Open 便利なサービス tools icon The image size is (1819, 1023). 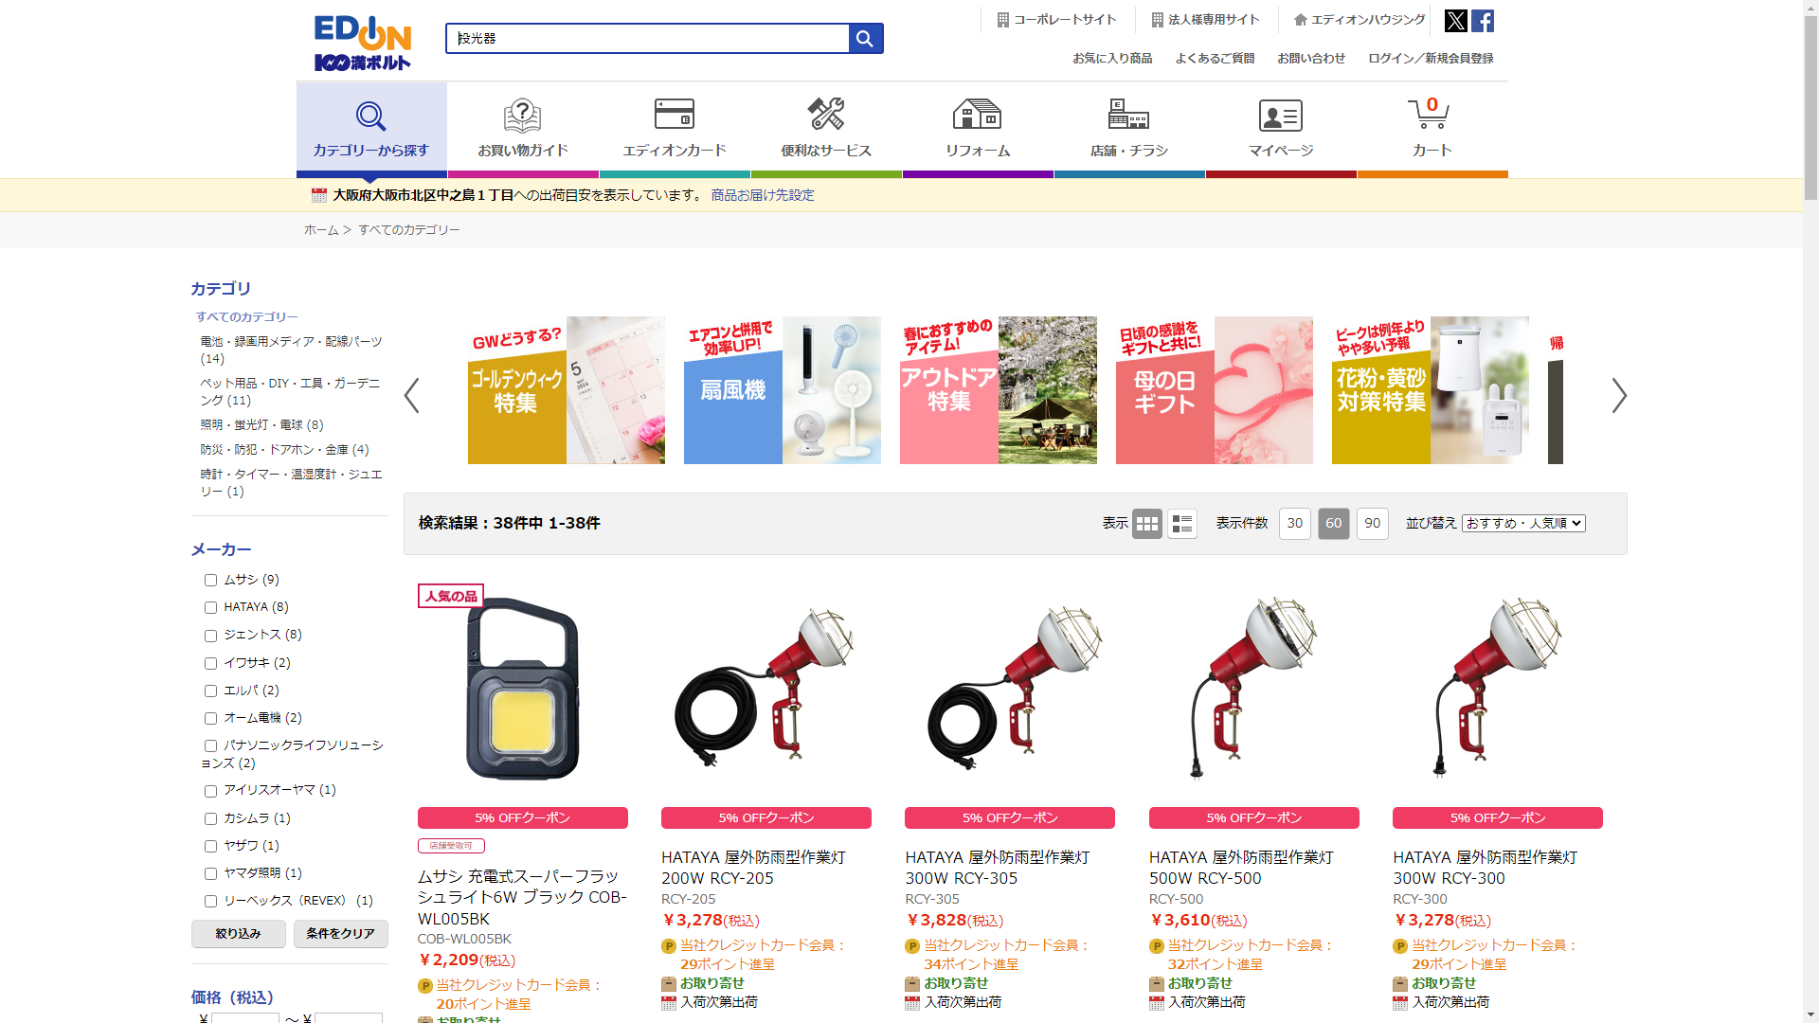[x=826, y=114]
